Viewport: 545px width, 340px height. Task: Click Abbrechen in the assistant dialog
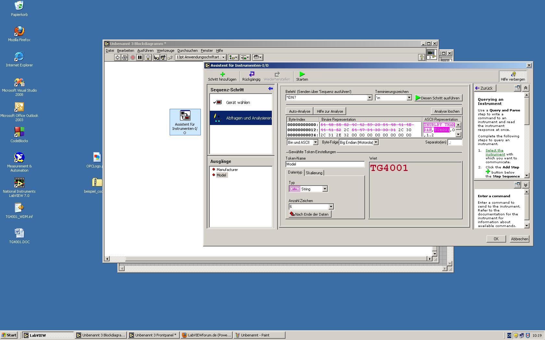click(519, 239)
